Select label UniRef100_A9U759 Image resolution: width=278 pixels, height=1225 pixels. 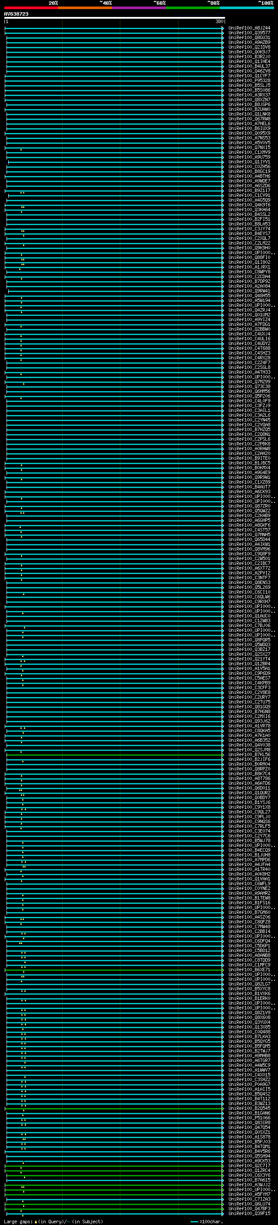point(249,157)
